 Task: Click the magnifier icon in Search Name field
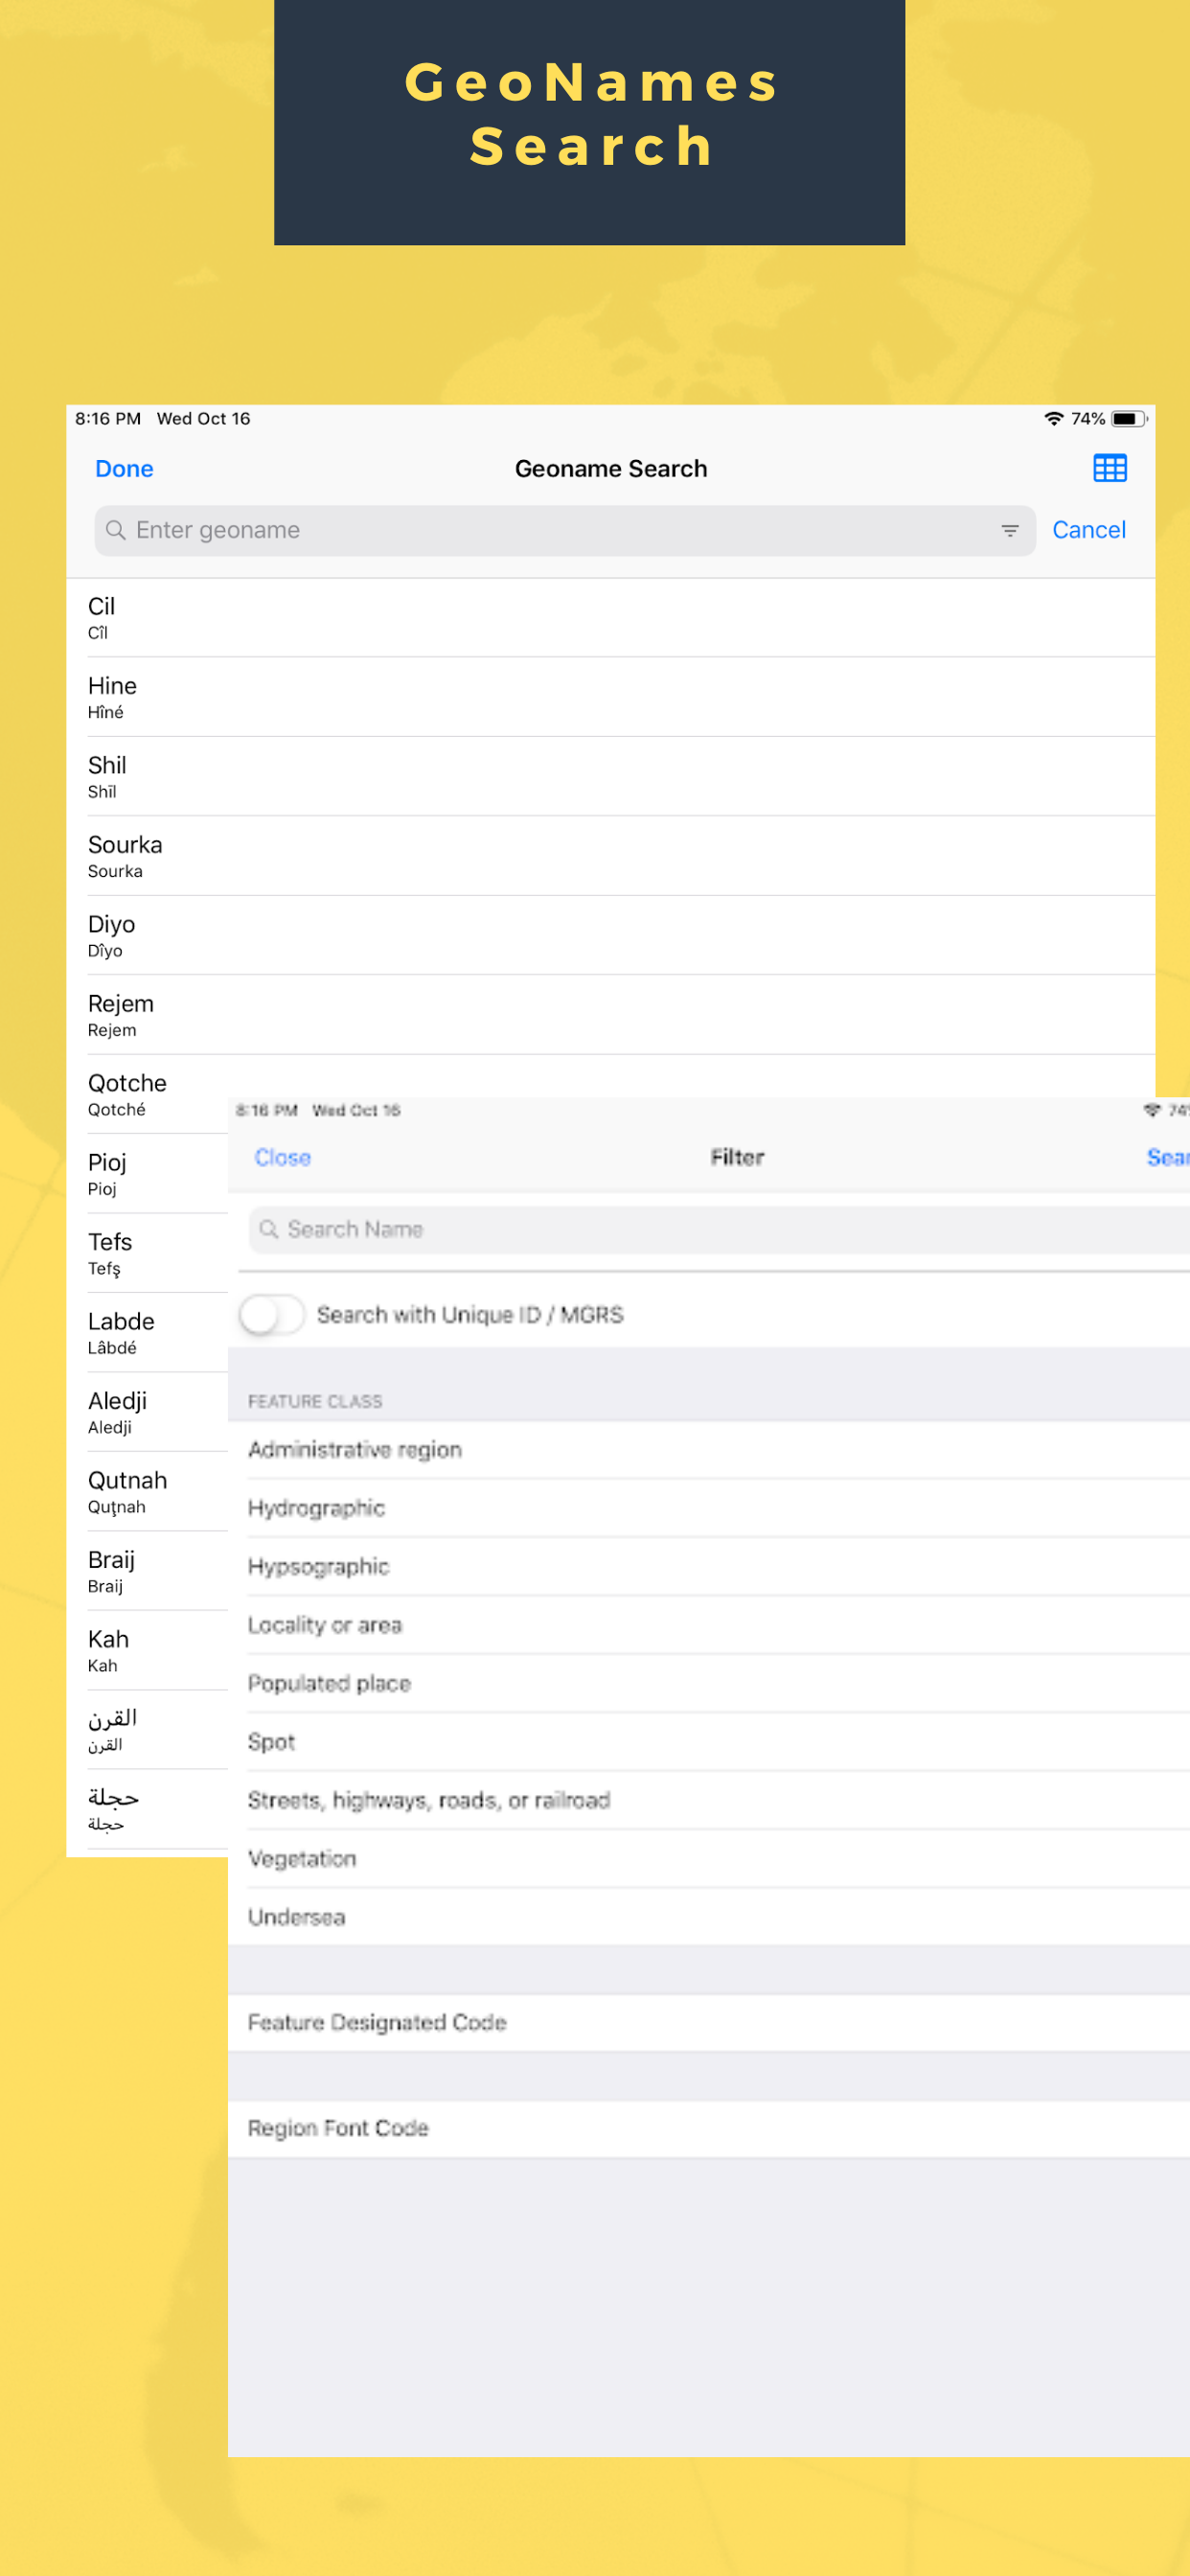268,1229
